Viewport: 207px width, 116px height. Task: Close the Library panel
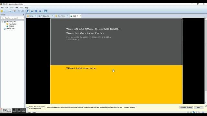pyautogui.click(x=24, y=15)
